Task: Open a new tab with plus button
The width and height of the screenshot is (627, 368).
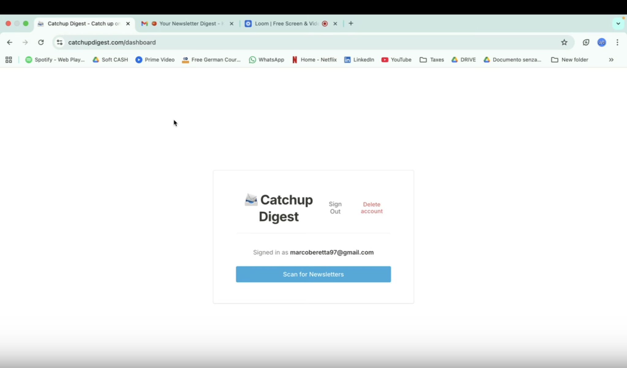Action: 351,23
